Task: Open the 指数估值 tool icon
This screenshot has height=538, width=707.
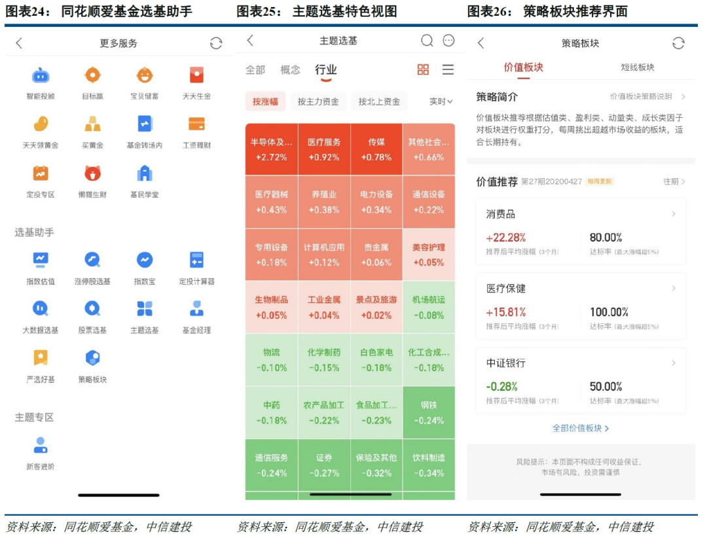Action: coord(41,260)
